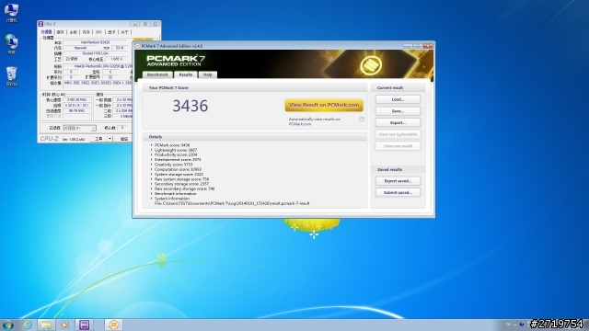Open the Computer desktop icon
The image size is (589, 331).
[11, 12]
